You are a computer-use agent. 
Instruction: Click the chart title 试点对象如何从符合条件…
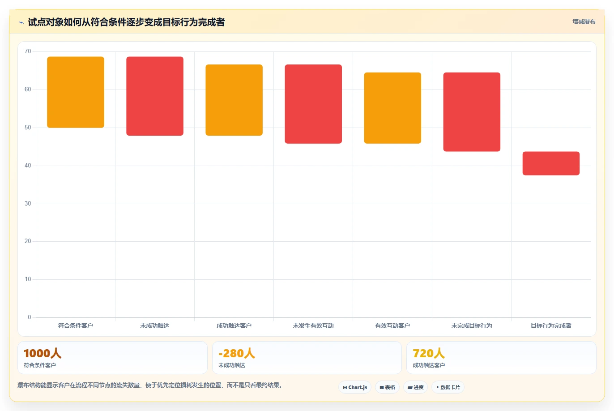click(126, 22)
